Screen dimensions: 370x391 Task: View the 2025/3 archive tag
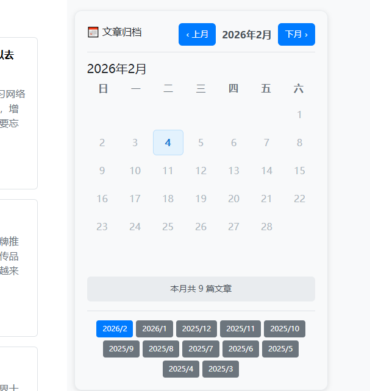pos(221,369)
